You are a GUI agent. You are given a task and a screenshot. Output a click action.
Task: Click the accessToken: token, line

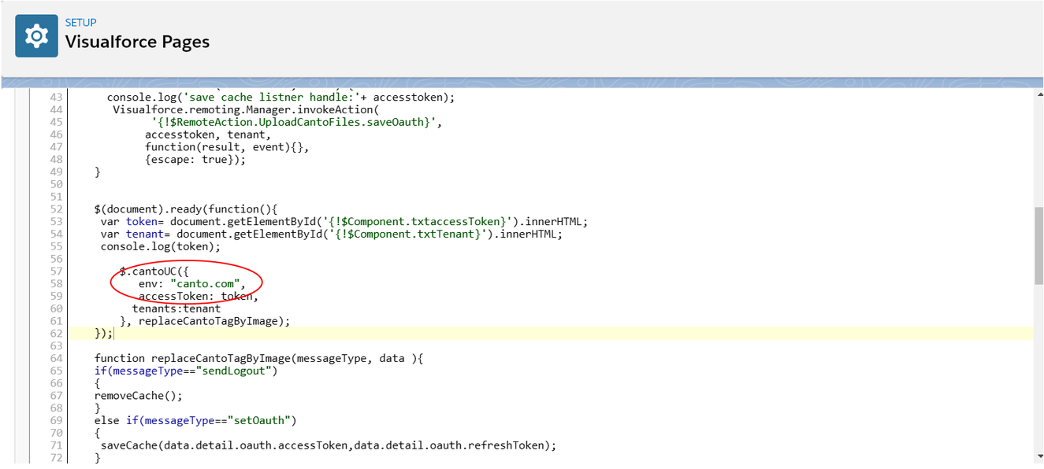(x=199, y=296)
